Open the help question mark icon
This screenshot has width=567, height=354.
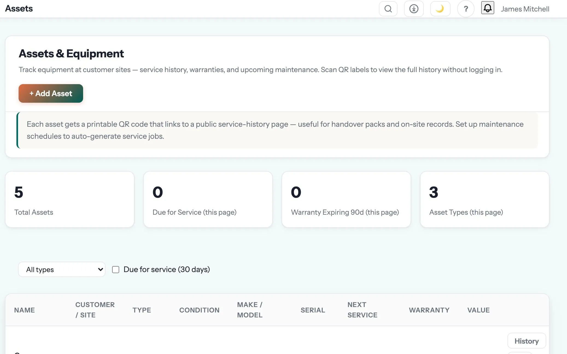click(466, 9)
